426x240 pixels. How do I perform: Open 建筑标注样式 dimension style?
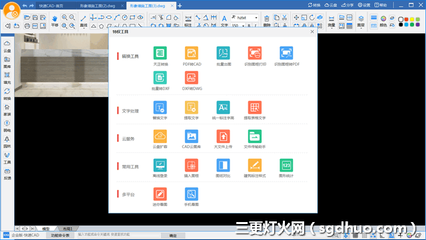click(254, 165)
